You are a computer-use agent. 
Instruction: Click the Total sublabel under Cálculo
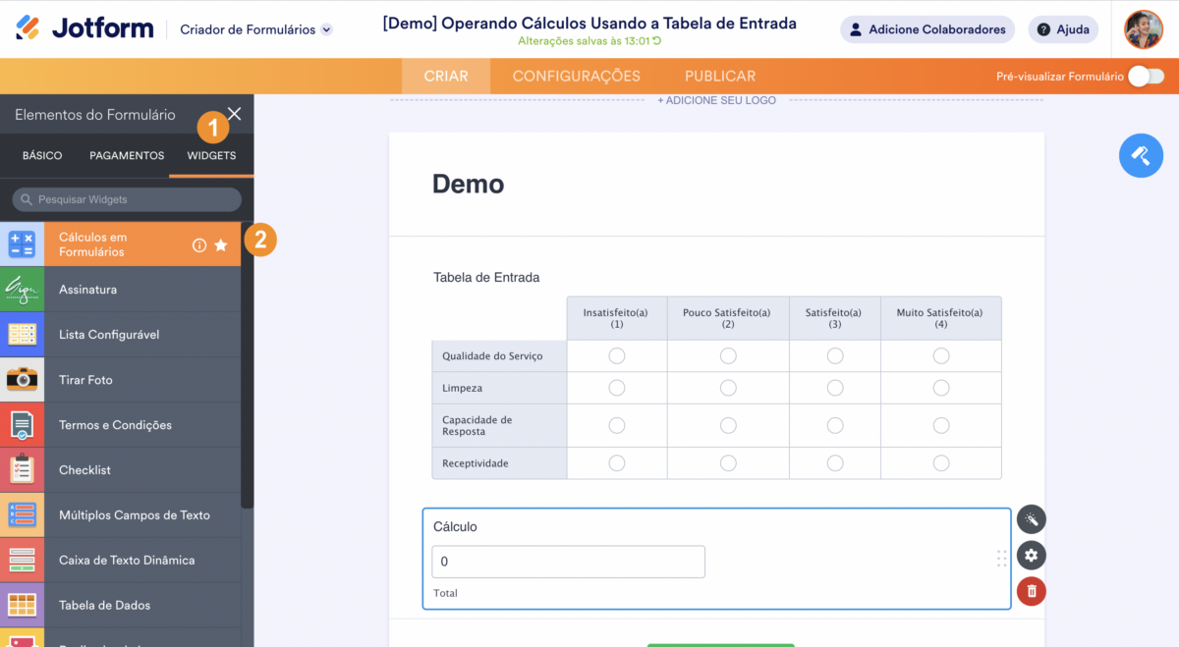[445, 593]
